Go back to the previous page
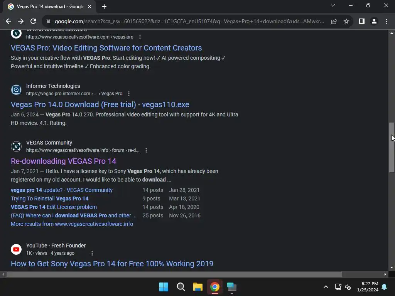 [8, 22]
